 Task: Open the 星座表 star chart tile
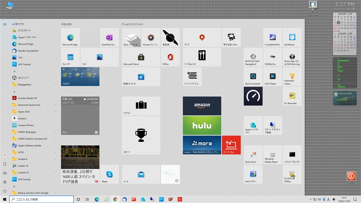click(170, 38)
